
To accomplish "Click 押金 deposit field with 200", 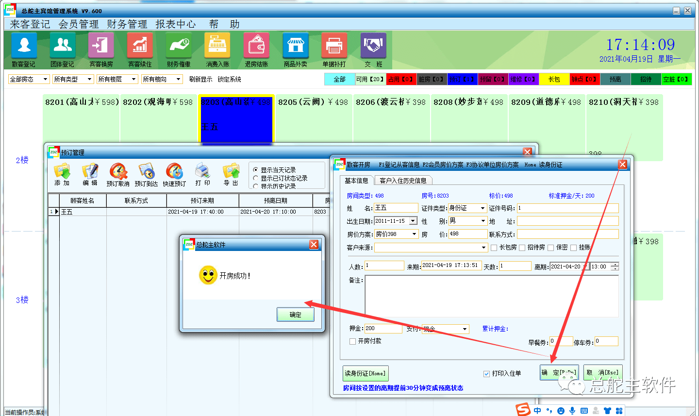I will coord(383,329).
